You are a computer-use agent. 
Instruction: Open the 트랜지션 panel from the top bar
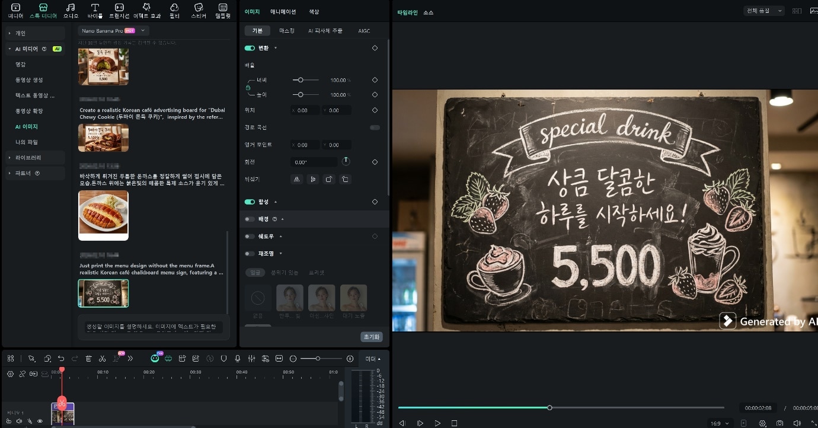(119, 10)
